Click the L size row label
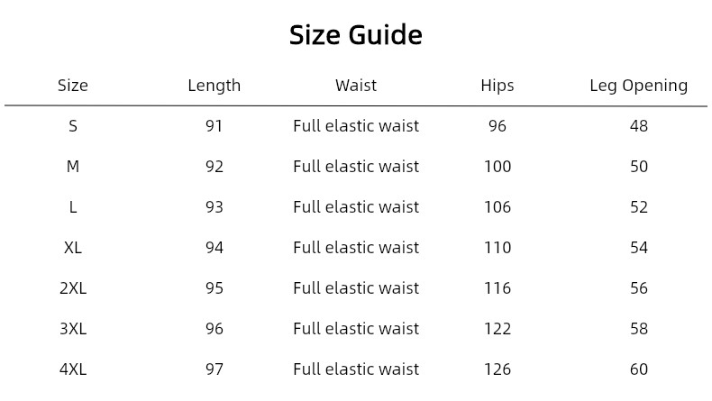 [x=73, y=207]
